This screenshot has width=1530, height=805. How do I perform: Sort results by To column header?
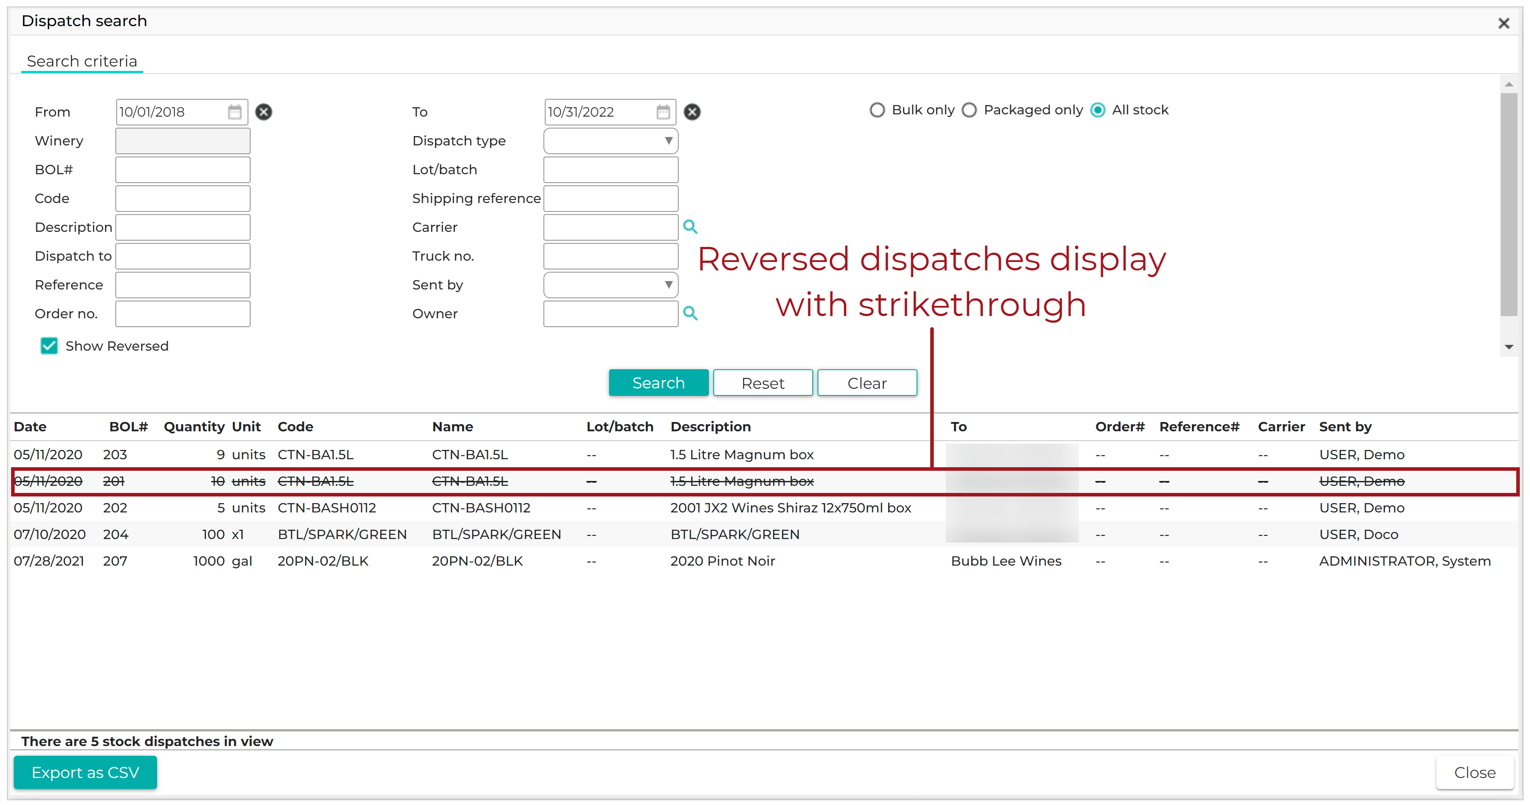(x=959, y=426)
